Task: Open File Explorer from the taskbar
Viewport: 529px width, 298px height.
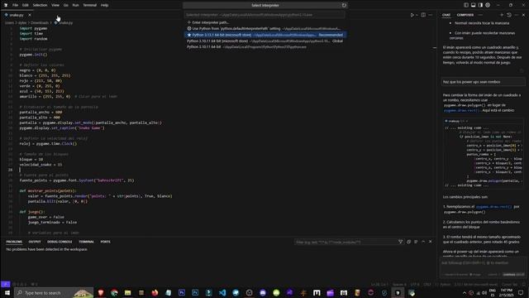Action: [x=127, y=292]
